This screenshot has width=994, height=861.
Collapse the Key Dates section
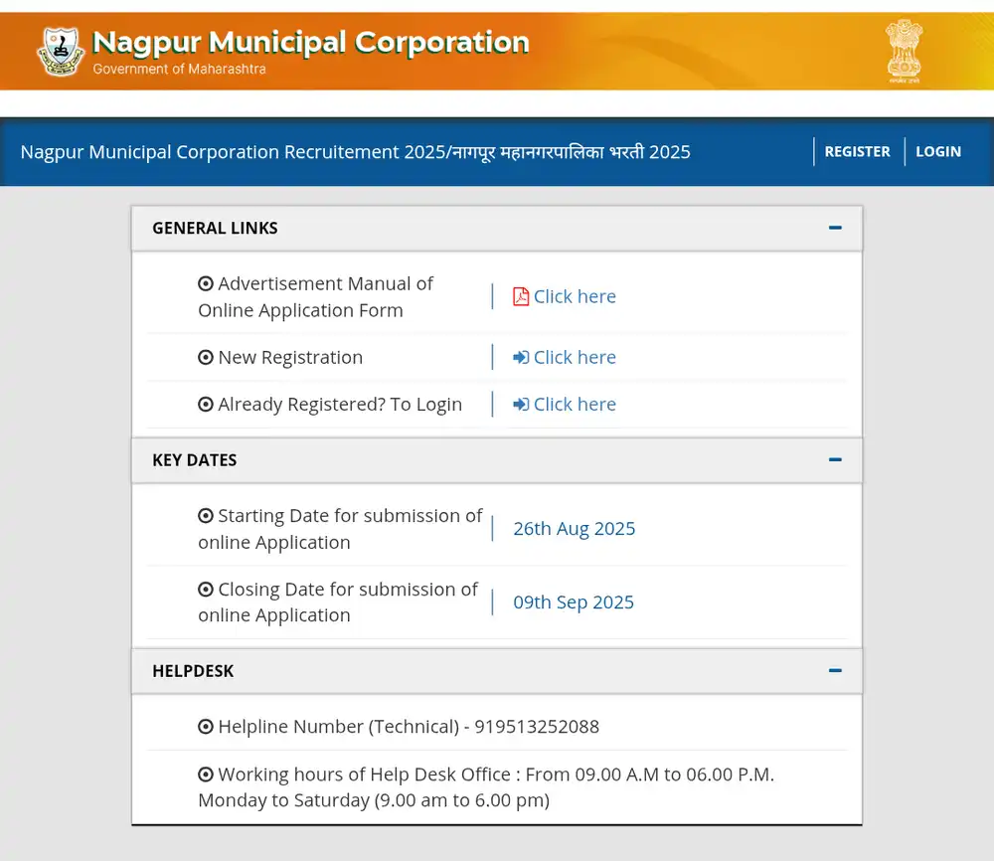coord(835,459)
